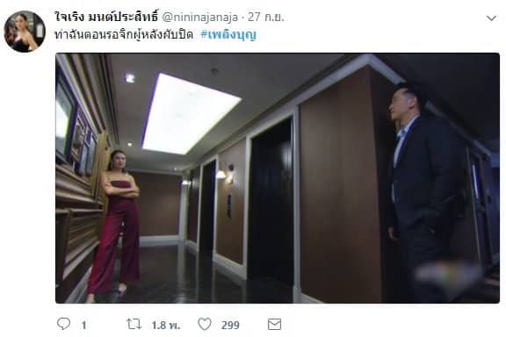Image resolution: width=506 pixels, height=337 pixels.
Task: Like the tweet with the heart icon
Action: [x=205, y=324]
